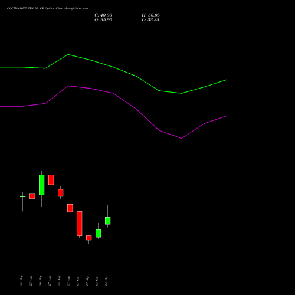Select the green candle for 03 Sep
The image size is (295, 295).
pos(99,233)
